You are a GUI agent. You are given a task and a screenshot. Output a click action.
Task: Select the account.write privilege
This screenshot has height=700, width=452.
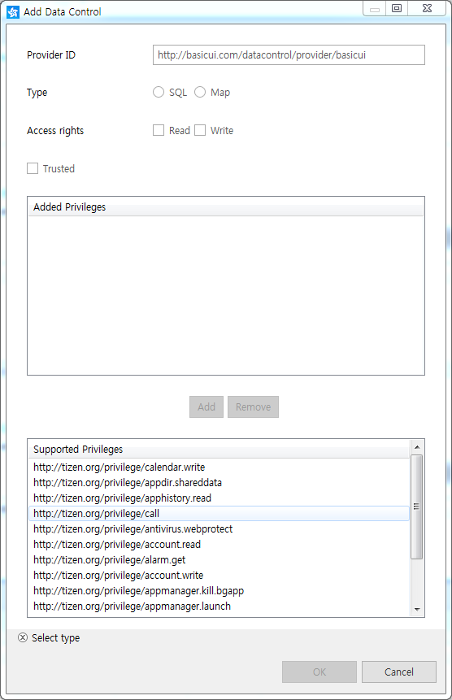[x=219, y=575]
